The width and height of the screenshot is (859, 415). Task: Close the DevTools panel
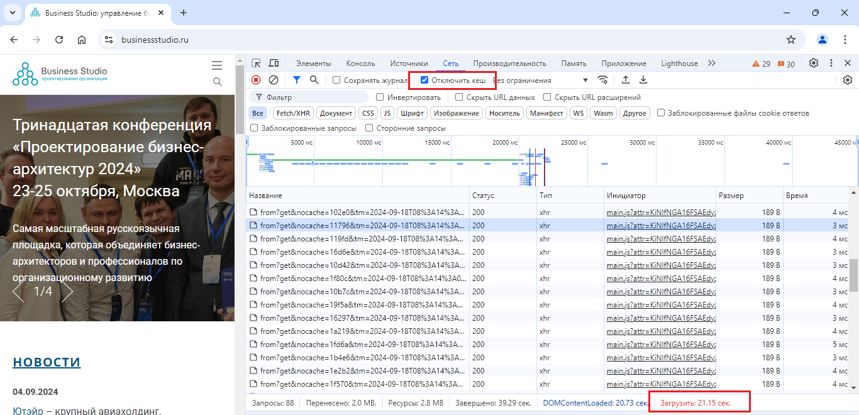[848, 63]
